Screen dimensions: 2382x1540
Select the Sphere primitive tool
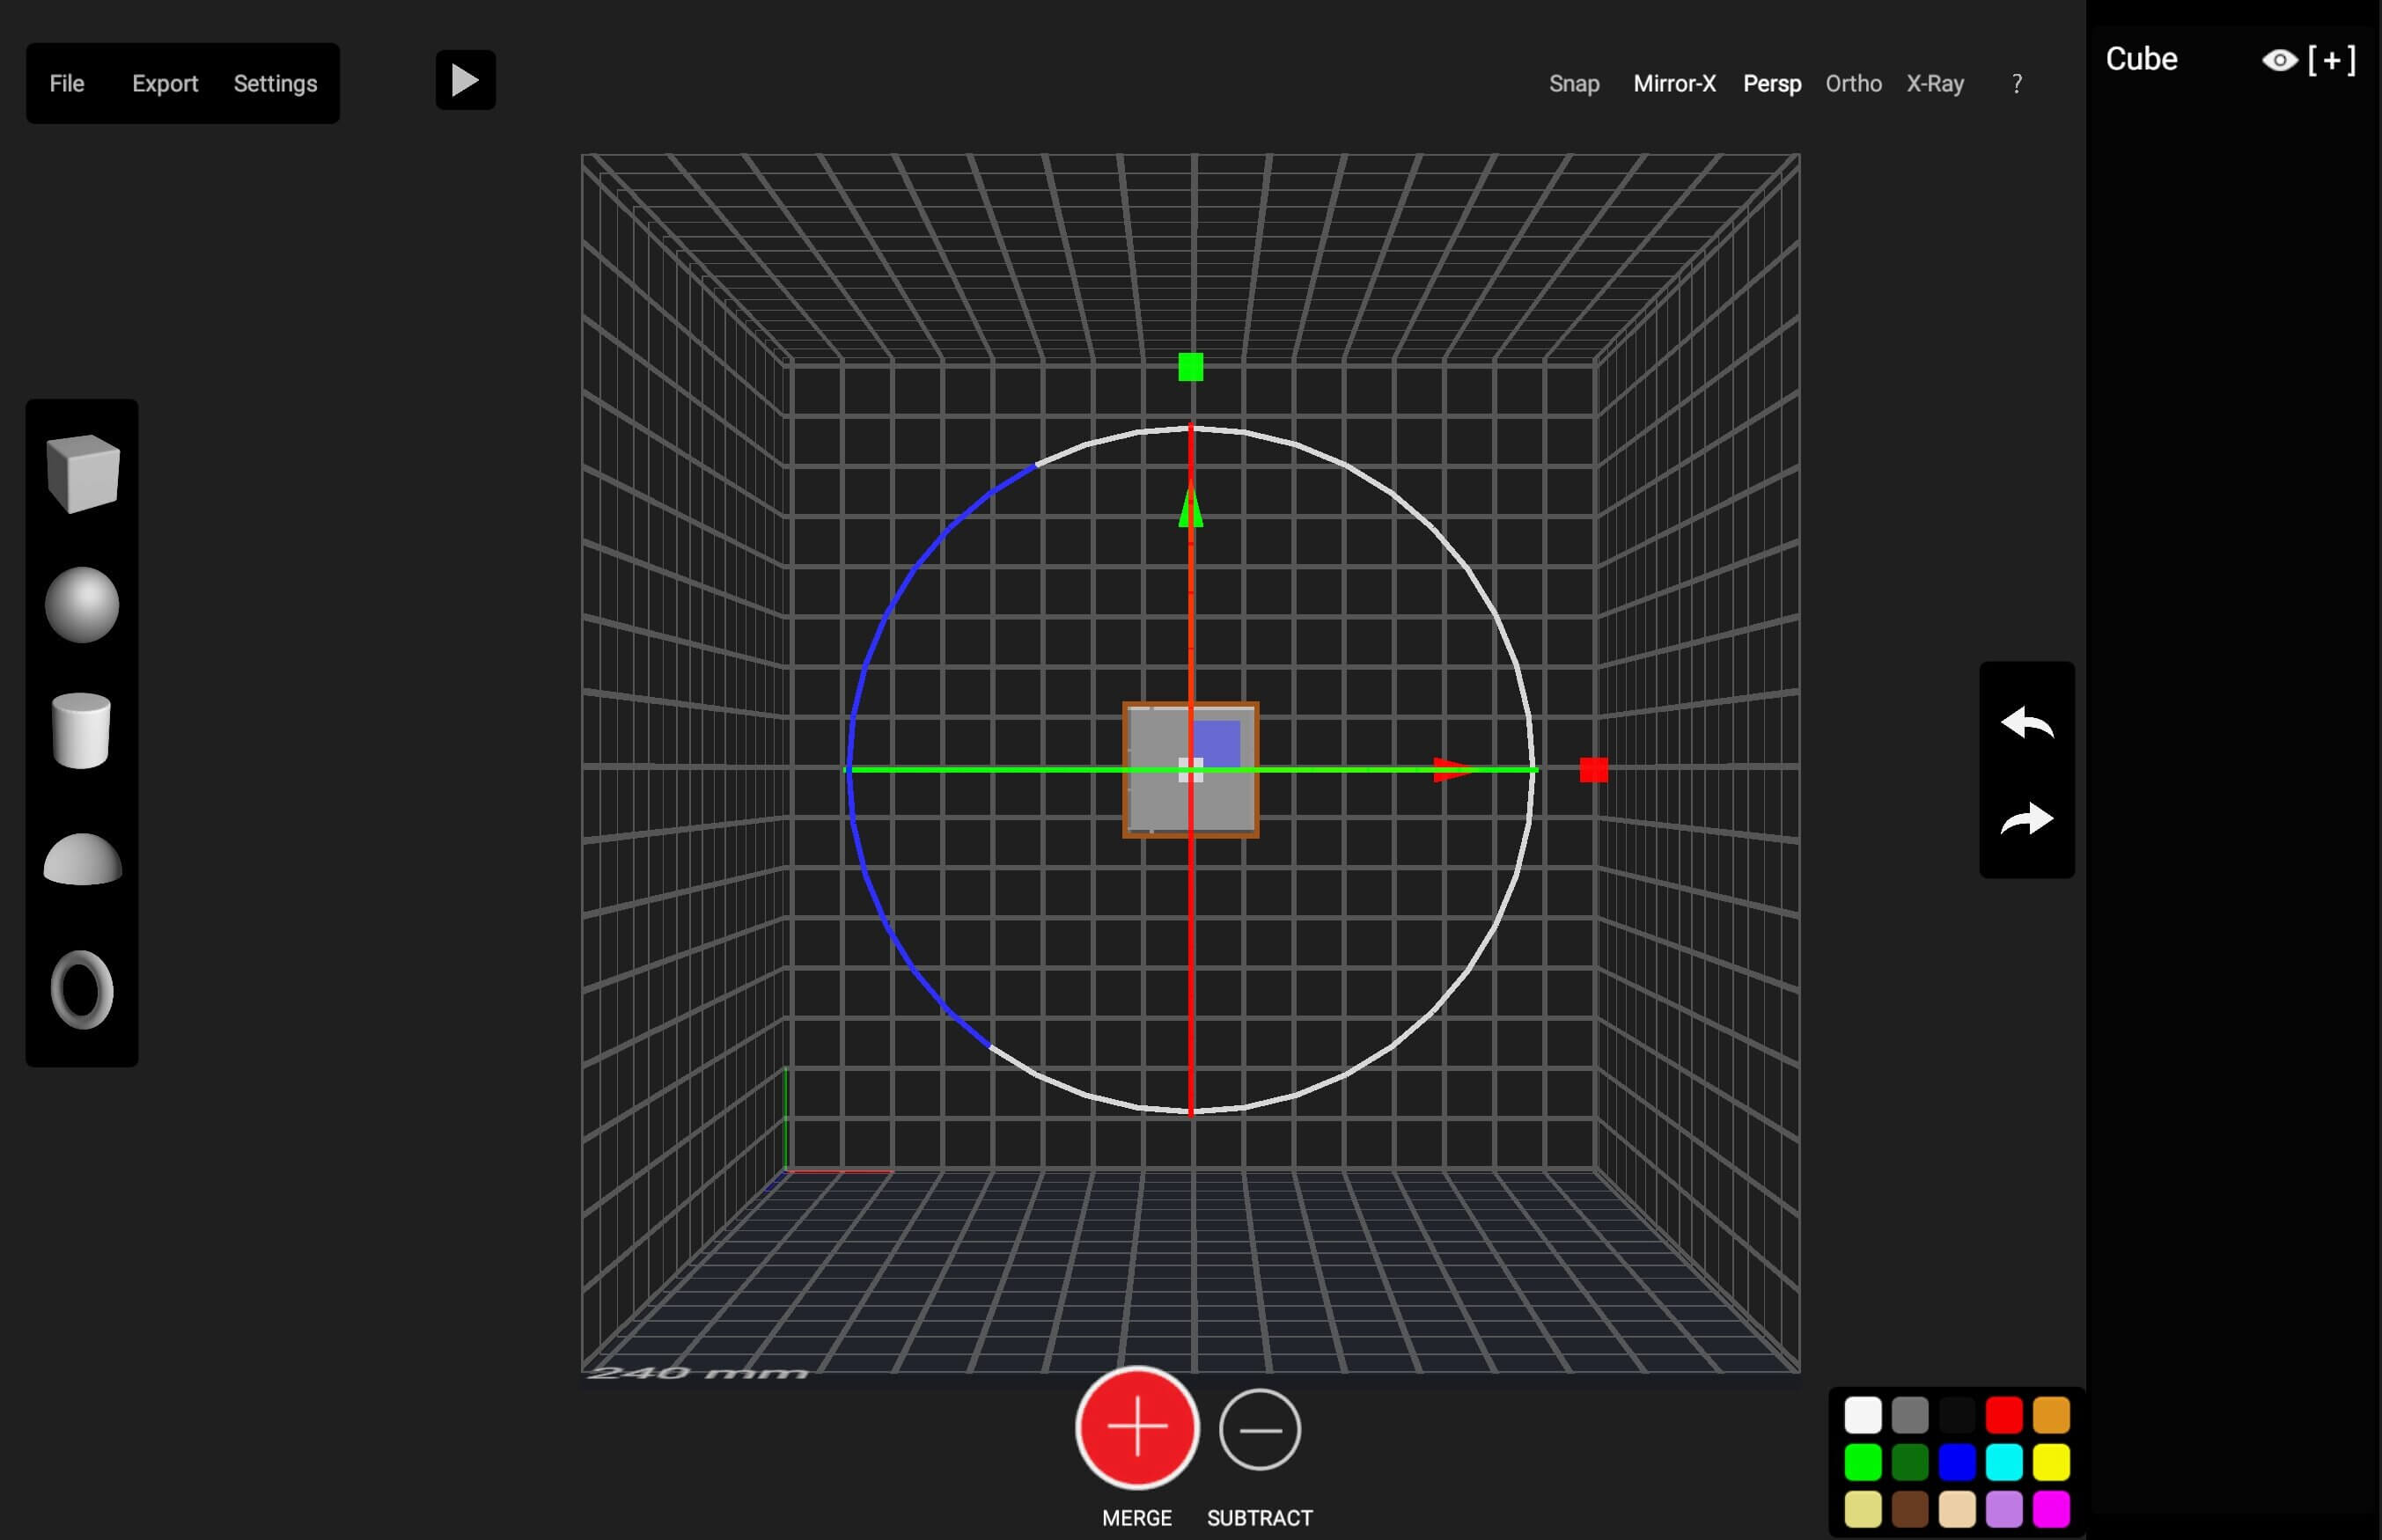(x=81, y=602)
